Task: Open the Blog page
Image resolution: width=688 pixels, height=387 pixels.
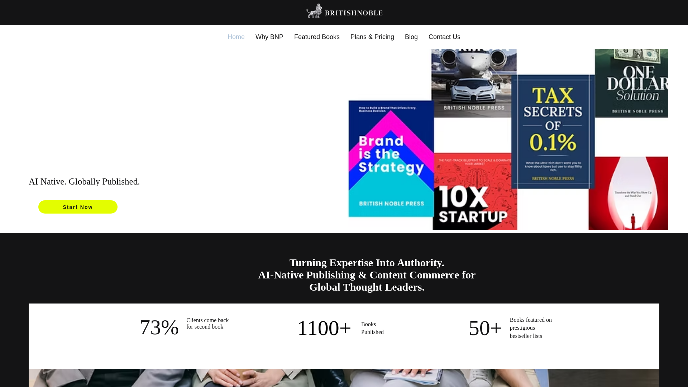Action: (411, 37)
